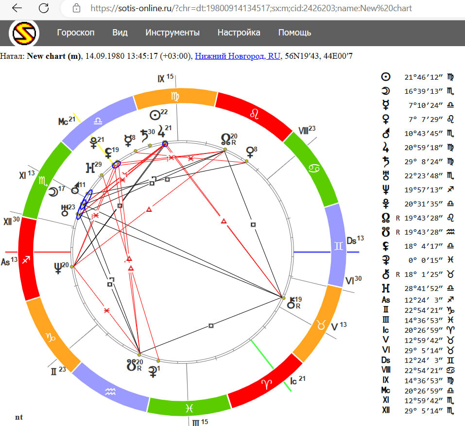Screen dimensions: 465x426
Task: Click the blue Aquarius sign segment
Action: pyautogui.click(x=110, y=392)
